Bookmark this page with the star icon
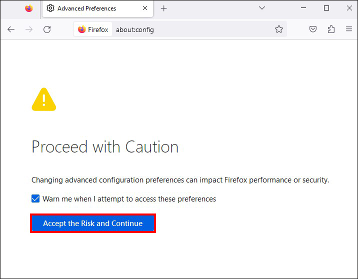This screenshot has height=279, width=358. point(279,29)
